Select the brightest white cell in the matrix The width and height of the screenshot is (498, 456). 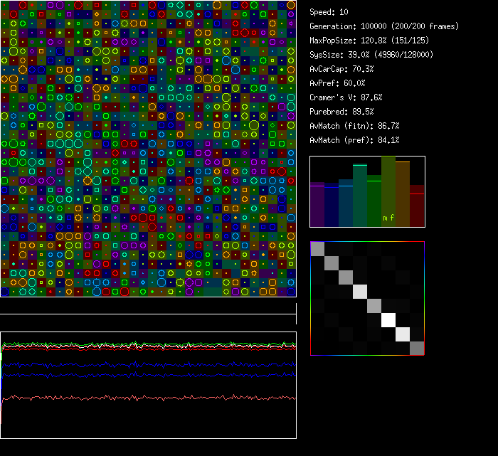[x=389, y=320]
